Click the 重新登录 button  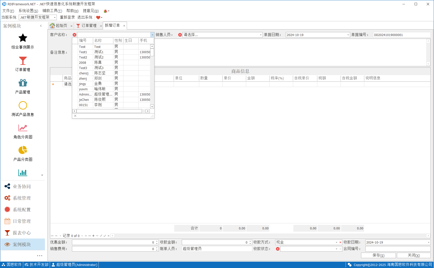(67, 17)
